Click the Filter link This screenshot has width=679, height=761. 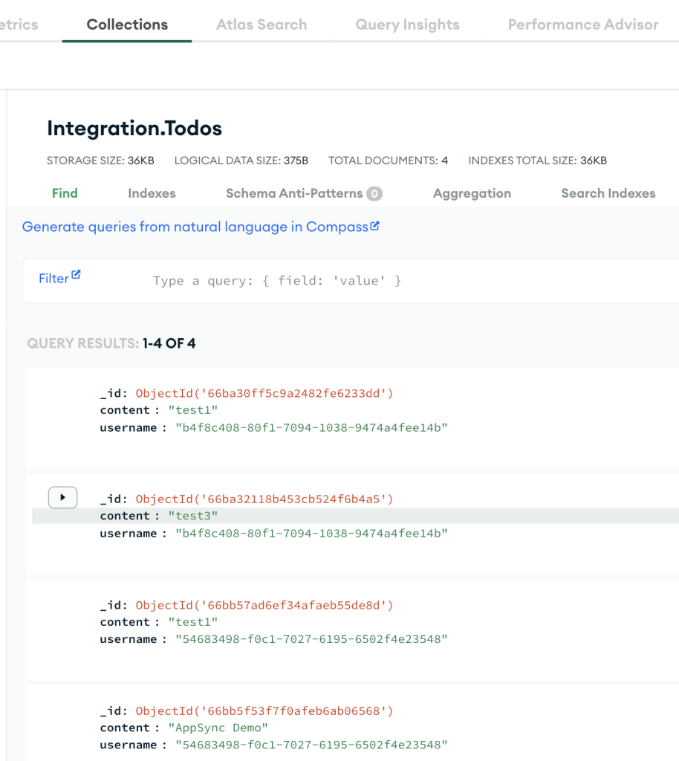click(53, 278)
